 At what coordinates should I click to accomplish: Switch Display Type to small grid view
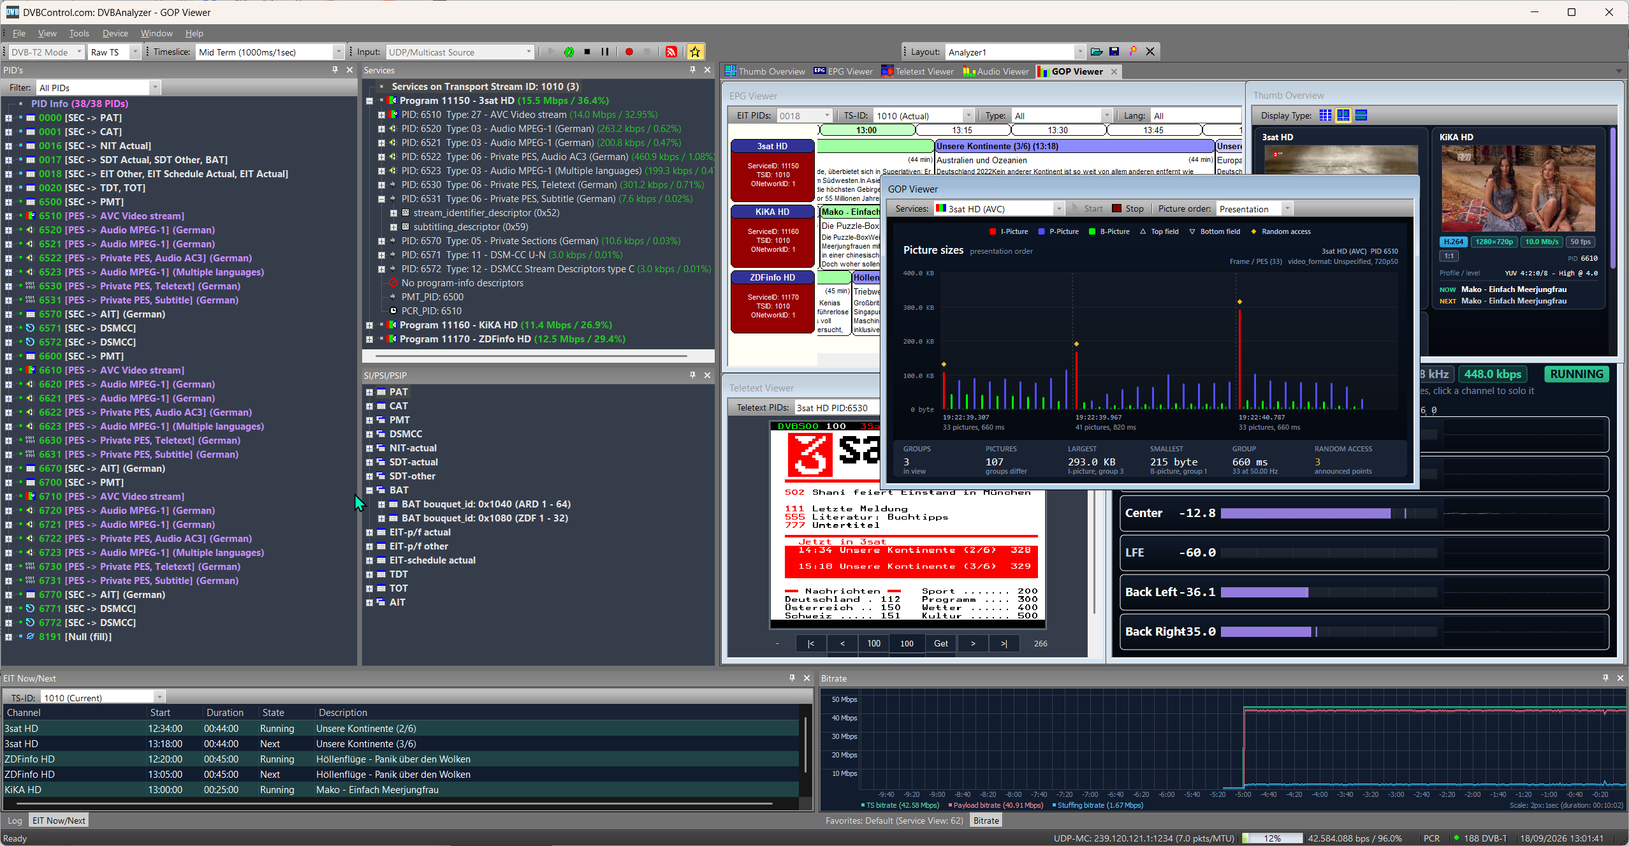pyautogui.click(x=1325, y=115)
